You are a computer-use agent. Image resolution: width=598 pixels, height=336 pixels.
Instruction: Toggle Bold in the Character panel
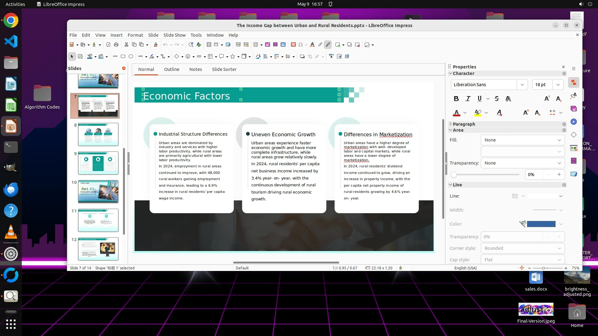click(456, 99)
